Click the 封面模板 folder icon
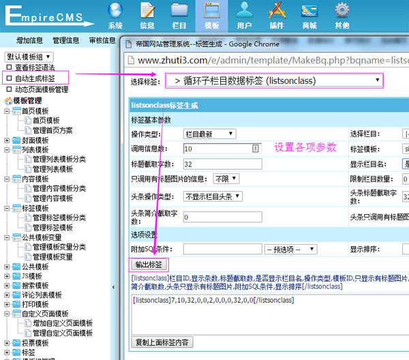Viewport: 409px width, 360px height. (x=16, y=140)
